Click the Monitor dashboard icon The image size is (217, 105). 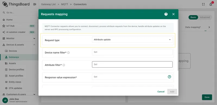tap(4, 38)
